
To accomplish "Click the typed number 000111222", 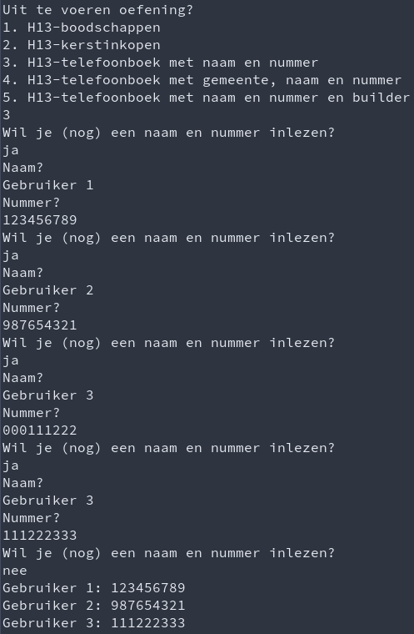I will point(40,430).
